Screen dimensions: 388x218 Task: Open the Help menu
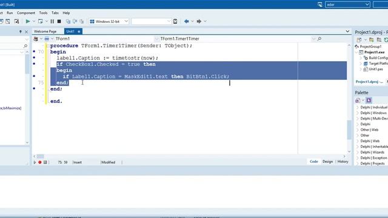click(66, 13)
